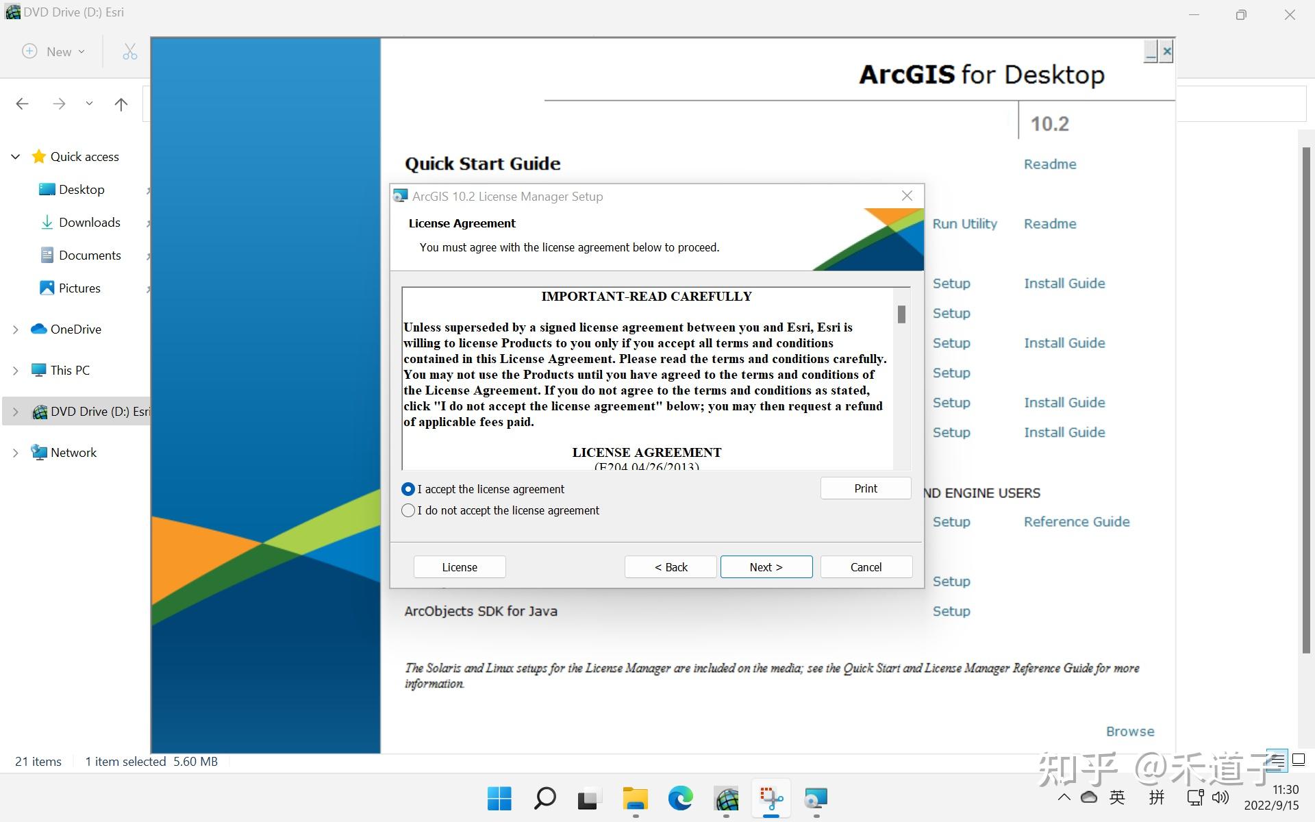Image resolution: width=1315 pixels, height=822 pixels.
Task: Click the Quick access star icon
Action: pos(39,157)
